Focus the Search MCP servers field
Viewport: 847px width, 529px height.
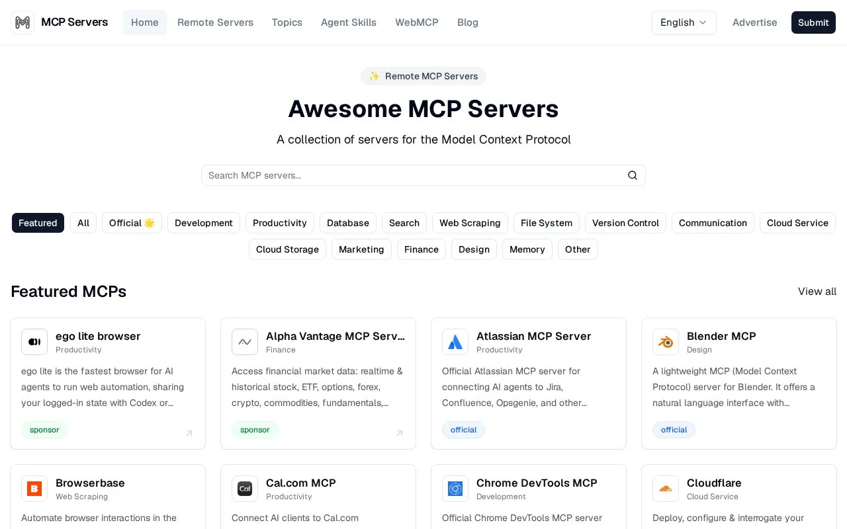tap(423, 175)
